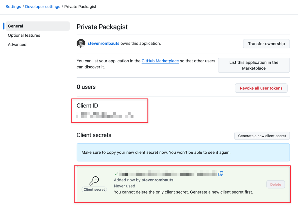Image resolution: width=298 pixels, height=212 pixels.
Task: Click the stevenrombauts owner link
Action: tap(103, 44)
